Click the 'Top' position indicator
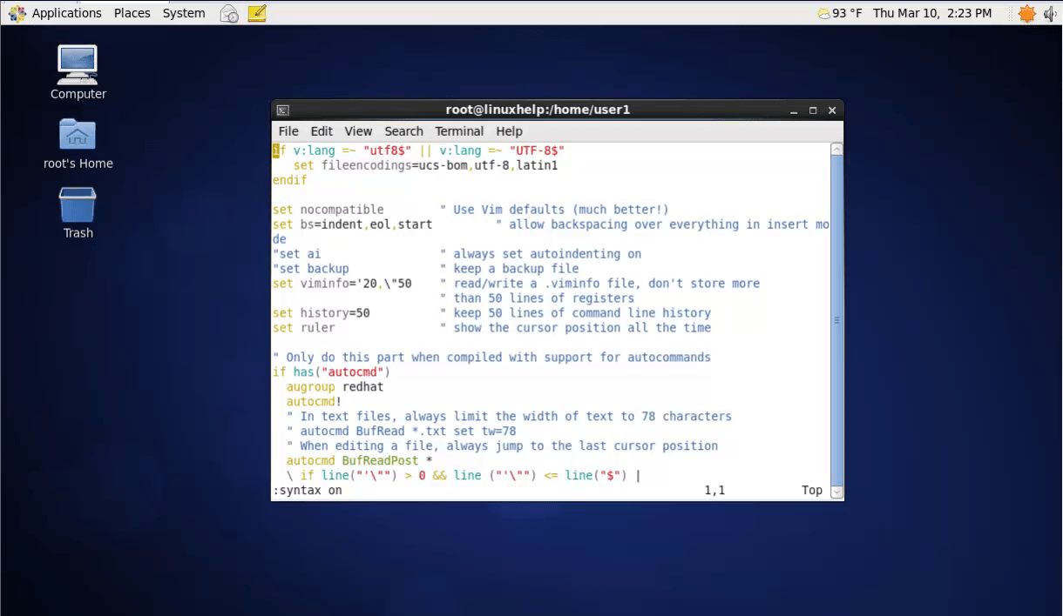Image resolution: width=1063 pixels, height=616 pixels. [x=812, y=491]
